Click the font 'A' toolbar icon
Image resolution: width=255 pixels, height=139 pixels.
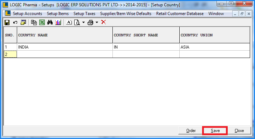pyautogui.click(x=69, y=22)
